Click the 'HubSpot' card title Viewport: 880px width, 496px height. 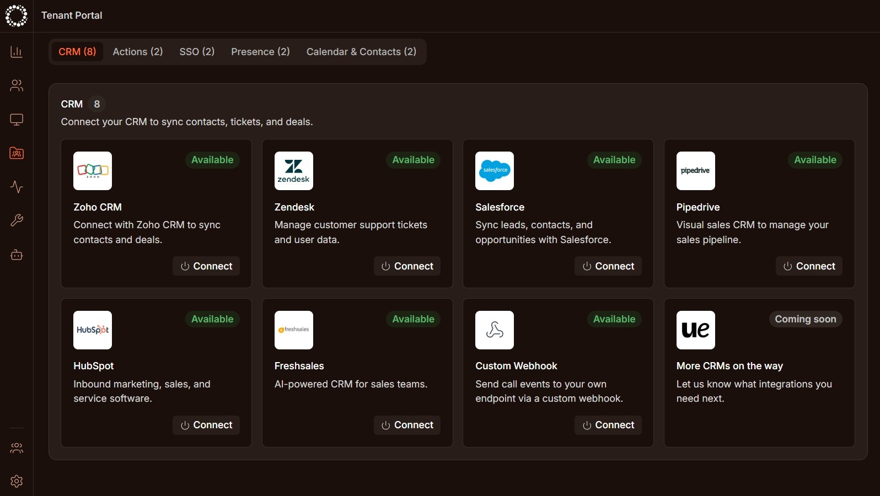94,366
